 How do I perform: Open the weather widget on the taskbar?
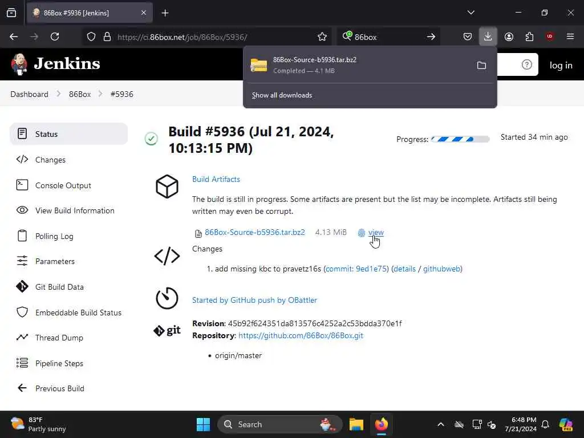point(38,424)
